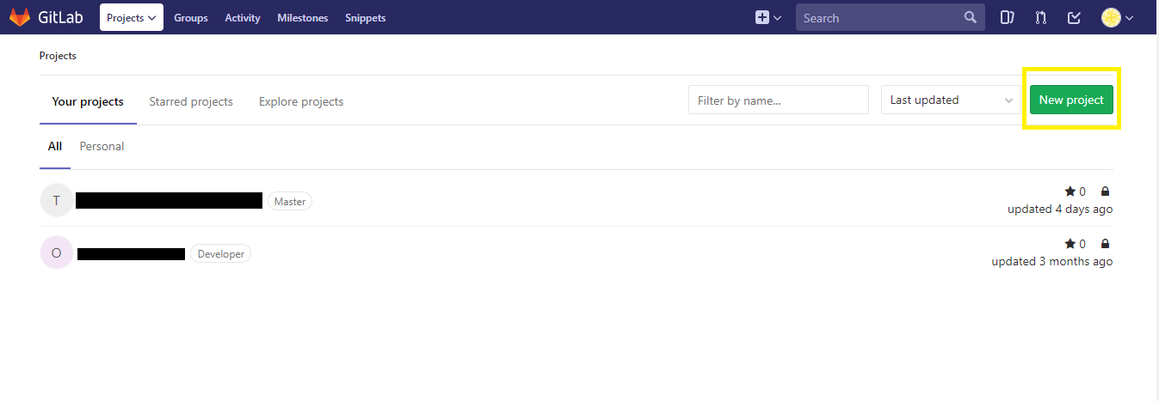Open the Projects dropdown menu

point(132,17)
